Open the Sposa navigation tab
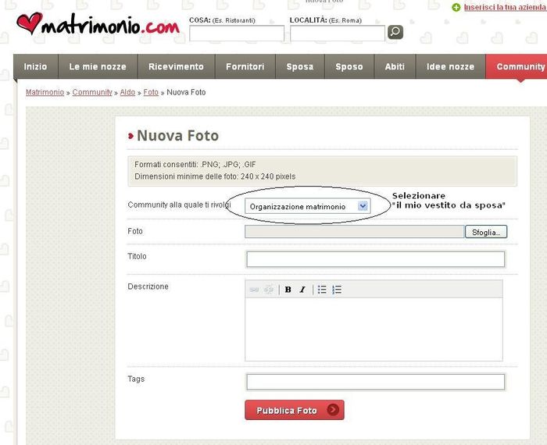Viewport: 547px width, 445px height. (299, 67)
